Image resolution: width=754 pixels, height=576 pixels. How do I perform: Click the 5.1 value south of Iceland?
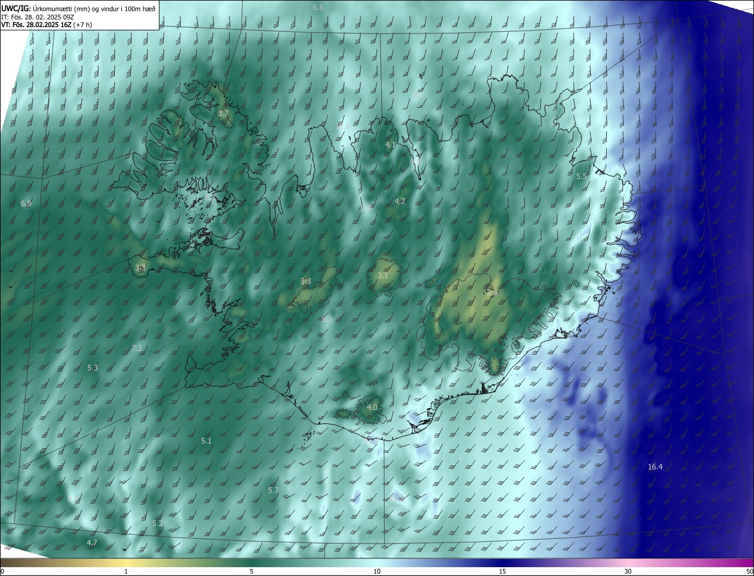206,441
